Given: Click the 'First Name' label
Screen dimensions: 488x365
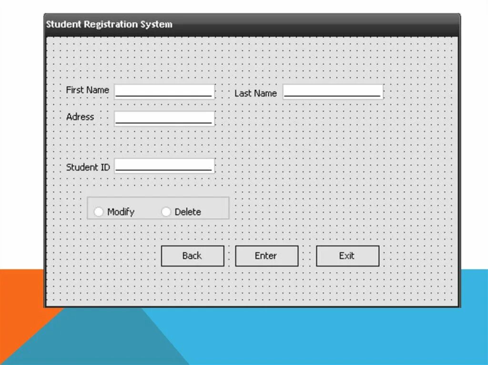Looking at the screenshot, I should [x=88, y=90].
